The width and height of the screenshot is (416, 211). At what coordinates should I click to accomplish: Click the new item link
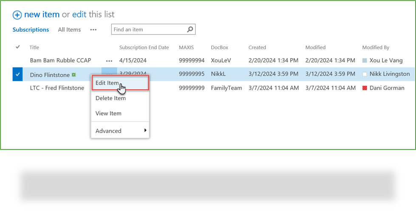tap(42, 14)
